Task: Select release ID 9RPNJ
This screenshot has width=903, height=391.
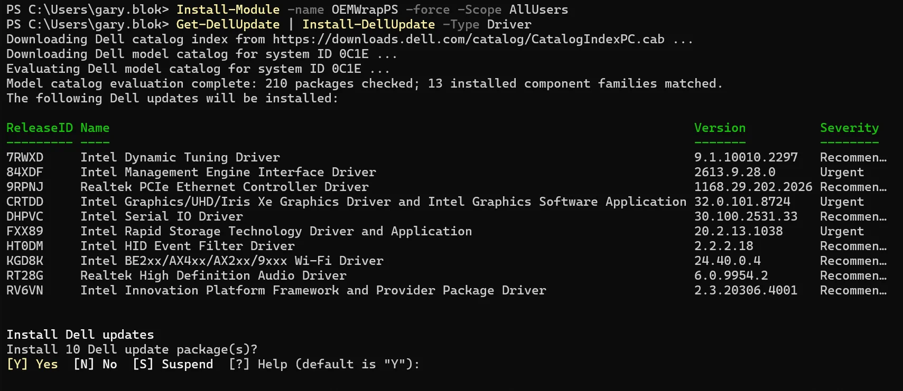Action: pyautogui.click(x=25, y=187)
